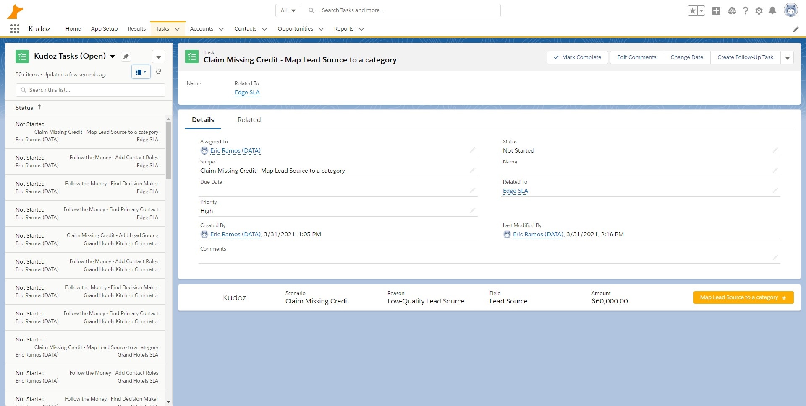
Task: Open Eric Ramos (DATA) Assigned To link
Action: click(x=236, y=150)
